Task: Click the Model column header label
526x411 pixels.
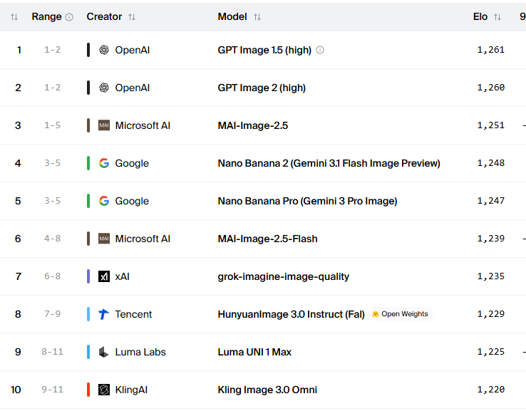Action: coord(232,17)
